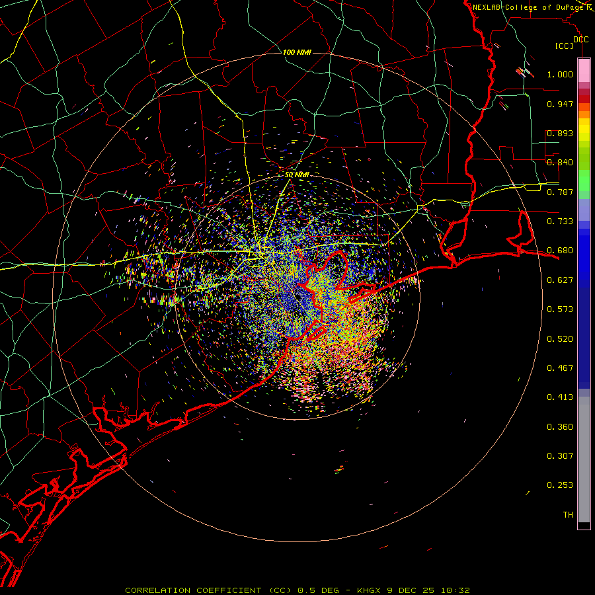
Task: Click the TH threshold label
Action: coord(568,515)
